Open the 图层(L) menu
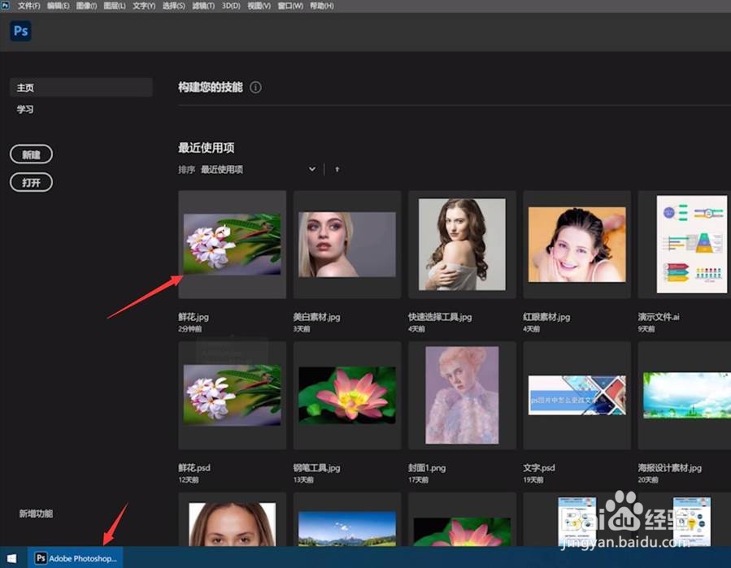The image size is (731, 568). [115, 6]
